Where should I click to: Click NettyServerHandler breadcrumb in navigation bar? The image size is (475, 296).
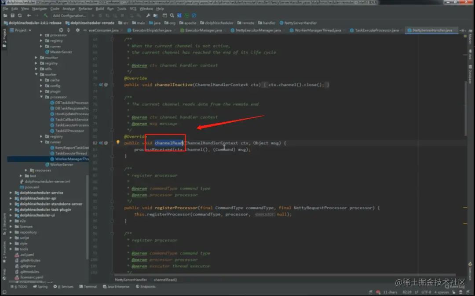[x=298, y=23]
